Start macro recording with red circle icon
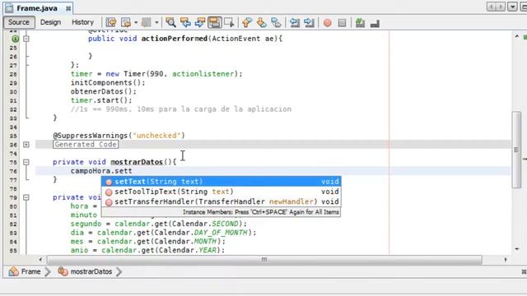Image resolution: width=527 pixels, height=296 pixels. click(328, 23)
